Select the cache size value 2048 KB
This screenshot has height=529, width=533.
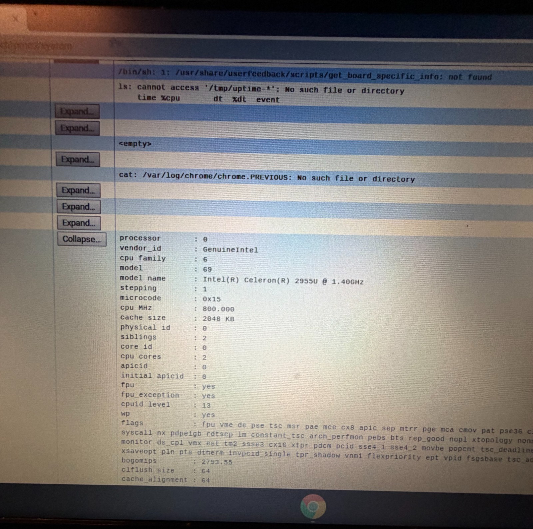point(218,319)
